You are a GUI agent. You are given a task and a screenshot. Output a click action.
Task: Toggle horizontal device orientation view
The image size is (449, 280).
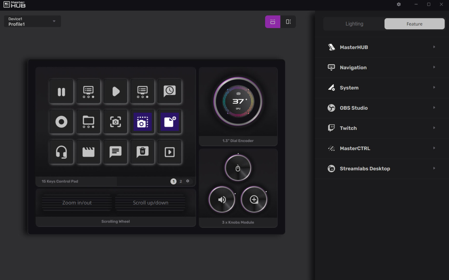click(272, 22)
